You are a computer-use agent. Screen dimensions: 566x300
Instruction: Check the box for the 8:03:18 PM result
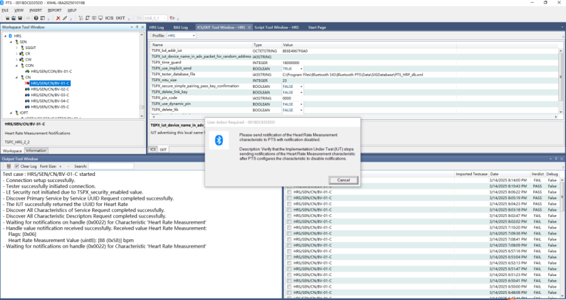[x=289, y=210]
